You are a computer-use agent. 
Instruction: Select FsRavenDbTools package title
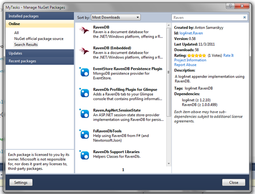(107, 131)
